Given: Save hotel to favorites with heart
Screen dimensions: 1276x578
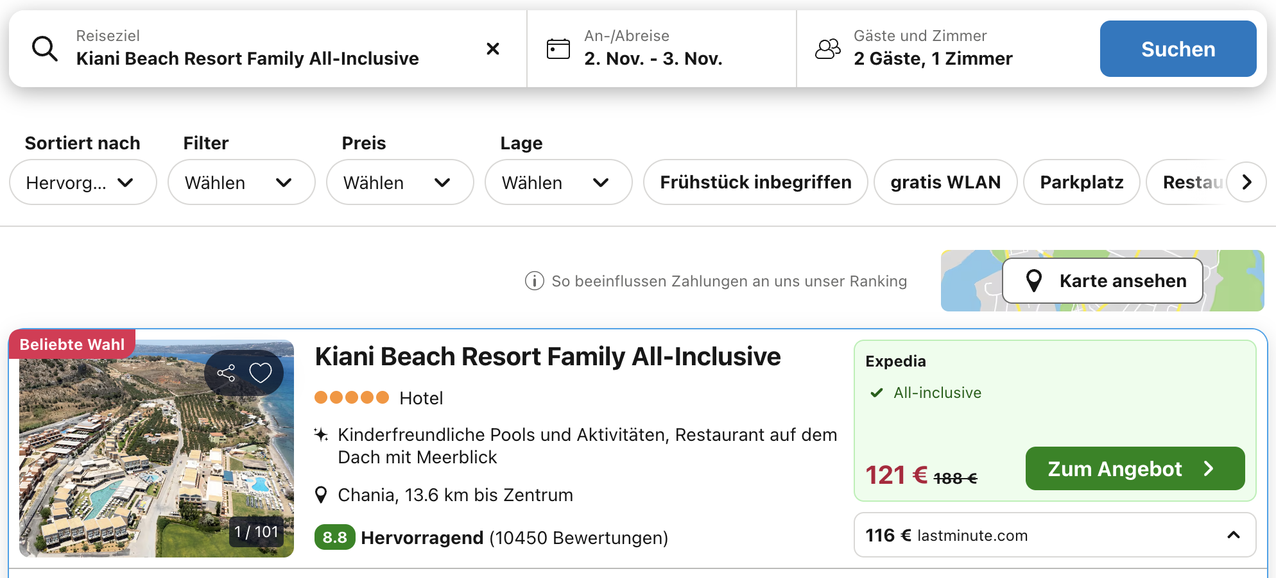Looking at the screenshot, I should click(261, 373).
